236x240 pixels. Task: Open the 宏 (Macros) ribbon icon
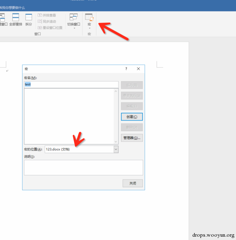click(x=89, y=17)
